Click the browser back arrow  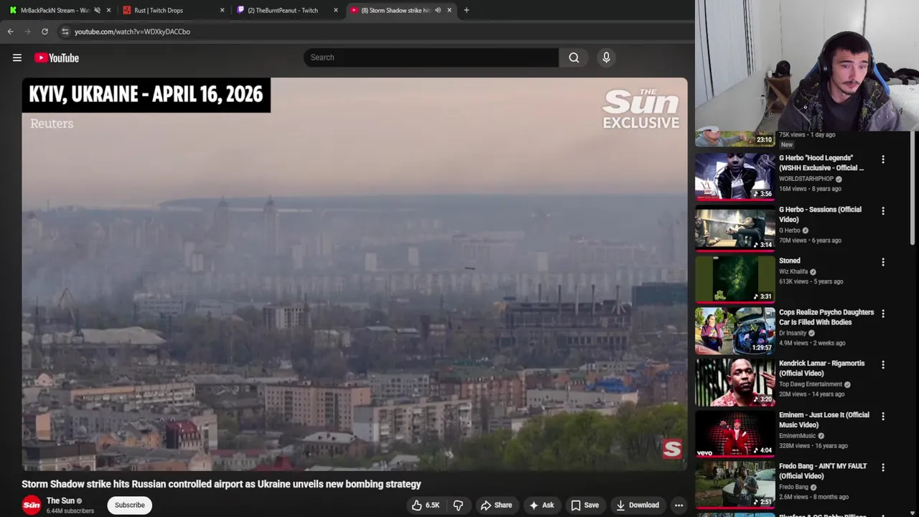(11, 32)
